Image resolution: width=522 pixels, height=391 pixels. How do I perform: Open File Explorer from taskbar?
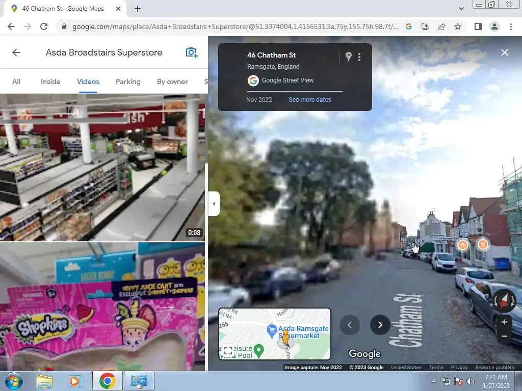click(x=44, y=381)
